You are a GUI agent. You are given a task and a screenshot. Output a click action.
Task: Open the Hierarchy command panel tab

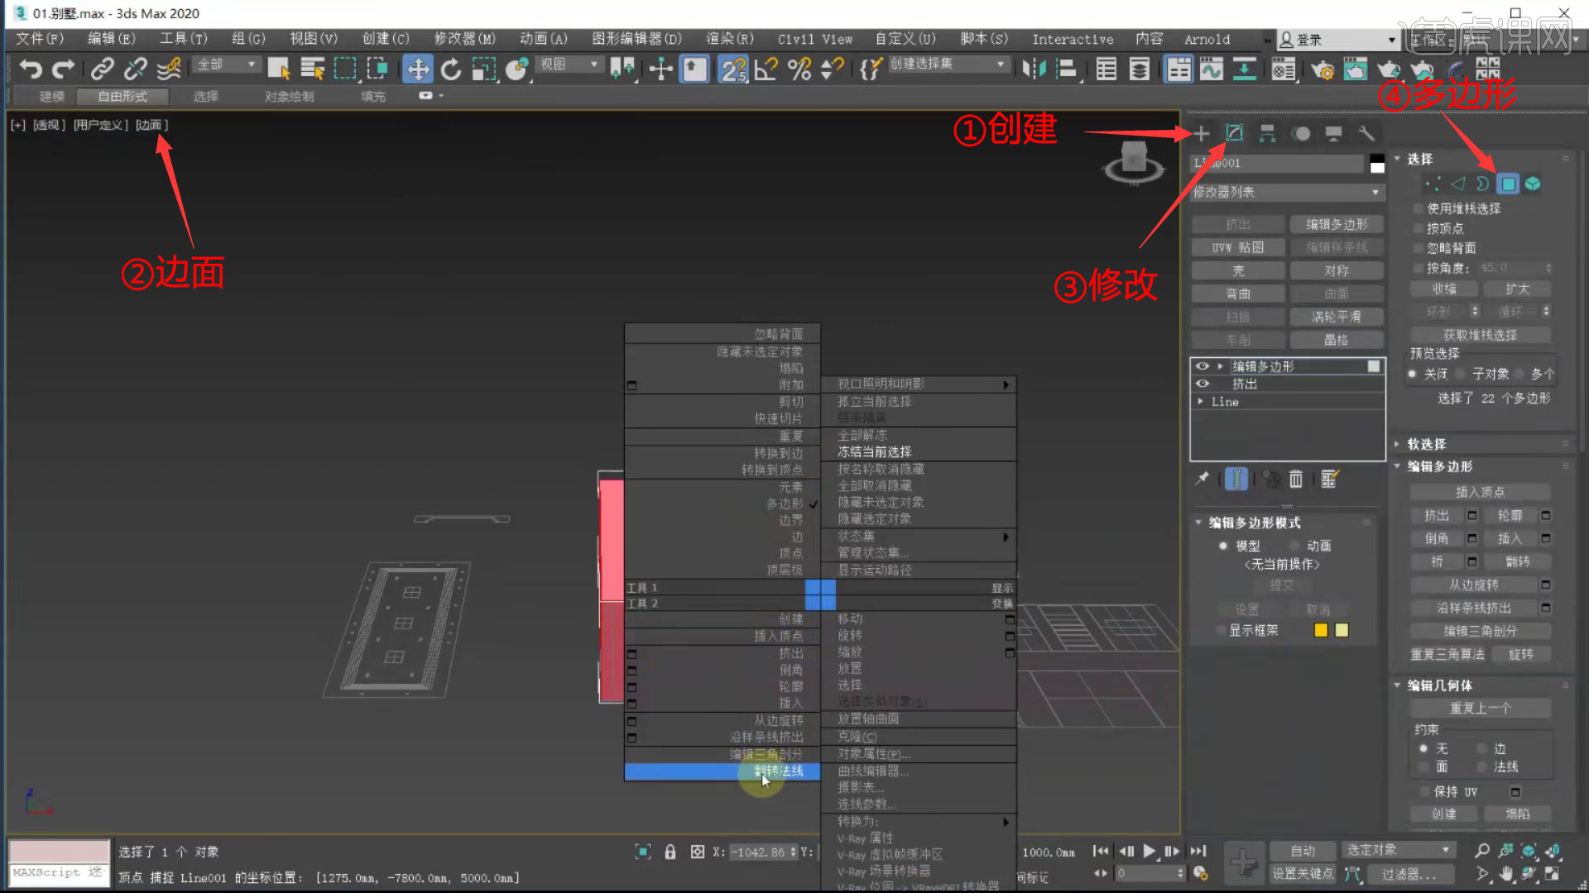point(1267,133)
